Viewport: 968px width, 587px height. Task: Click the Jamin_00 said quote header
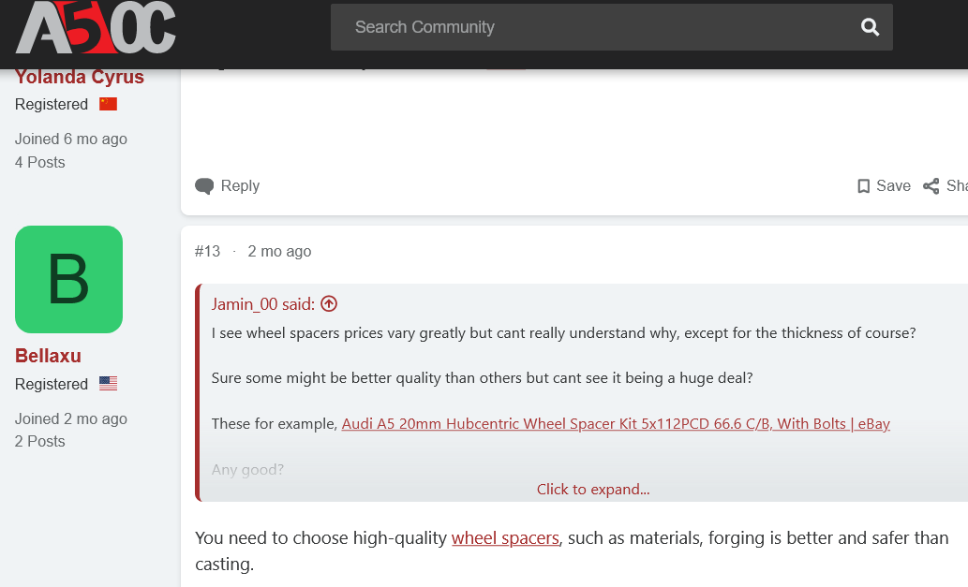tap(262, 303)
